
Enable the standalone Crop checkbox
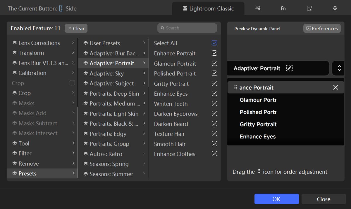pyautogui.click(x=72, y=83)
